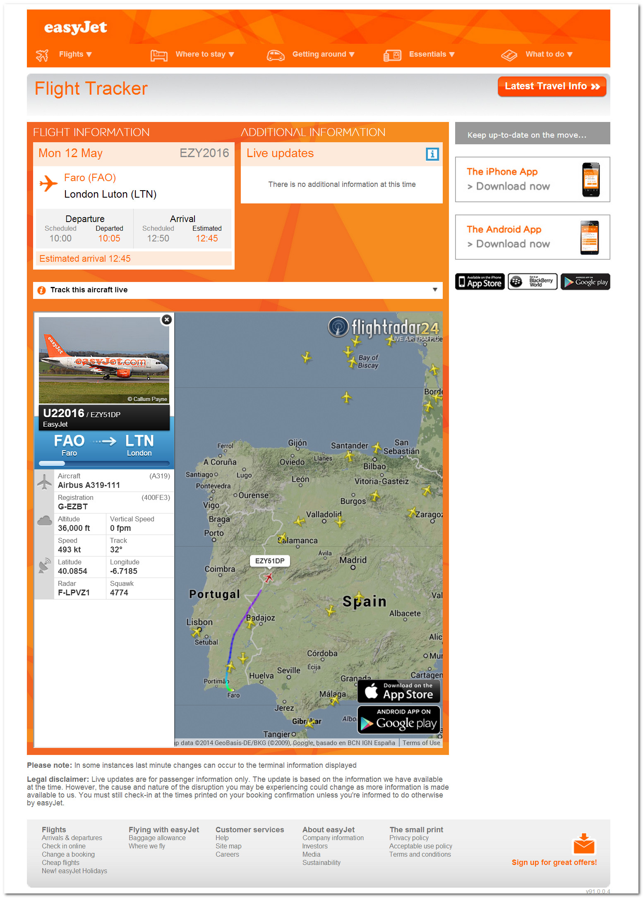Open Baggage allowance footer link

pos(157,838)
